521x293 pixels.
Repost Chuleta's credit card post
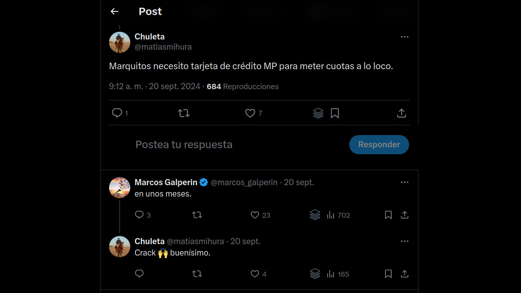[184, 113]
